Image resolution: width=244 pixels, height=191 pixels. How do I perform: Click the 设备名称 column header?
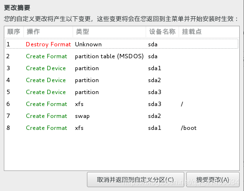[162, 32]
